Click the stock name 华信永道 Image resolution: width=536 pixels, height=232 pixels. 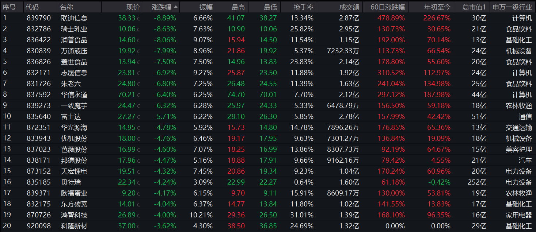[74, 94]
